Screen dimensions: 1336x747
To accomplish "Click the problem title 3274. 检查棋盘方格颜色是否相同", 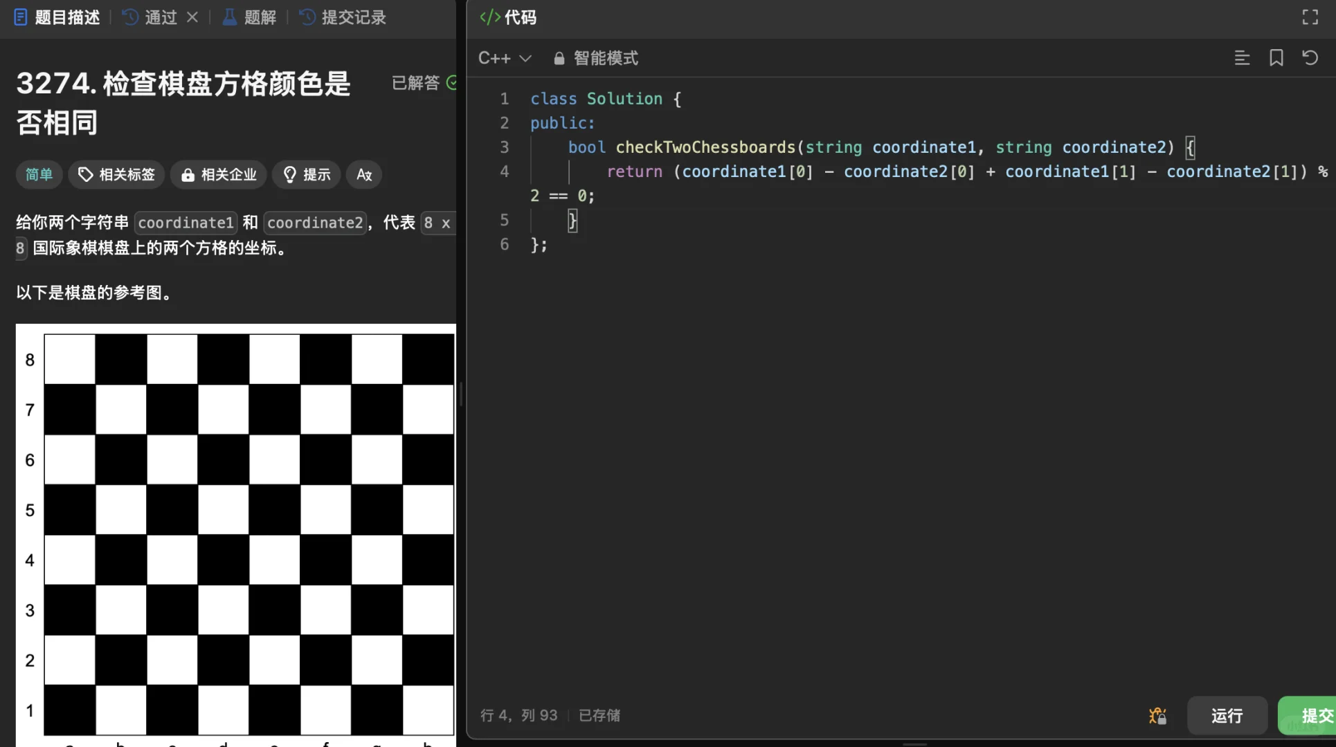I will (x=183, y=103).
